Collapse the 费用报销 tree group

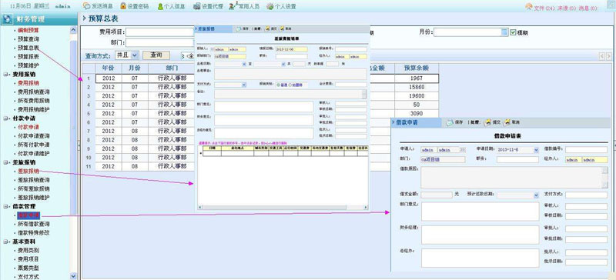(x=5, y=74)
